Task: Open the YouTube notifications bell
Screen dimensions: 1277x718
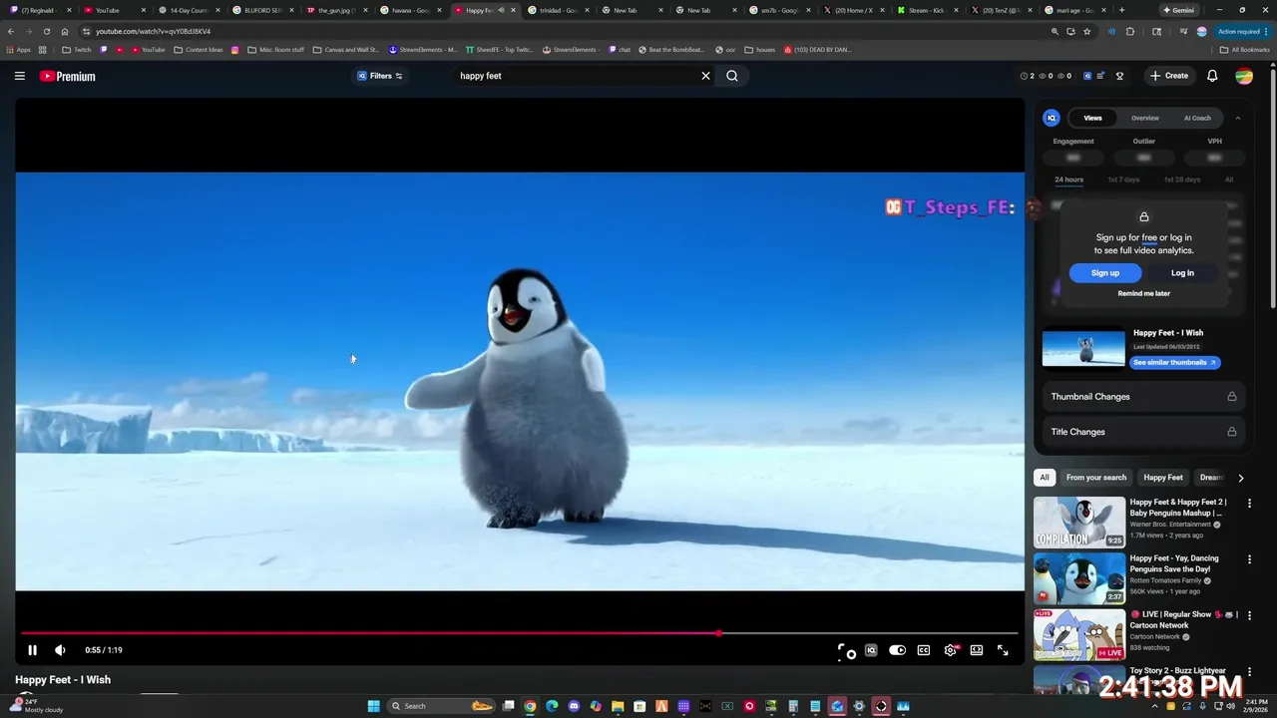Action: pyautogui.click(x=1212, y=76)
